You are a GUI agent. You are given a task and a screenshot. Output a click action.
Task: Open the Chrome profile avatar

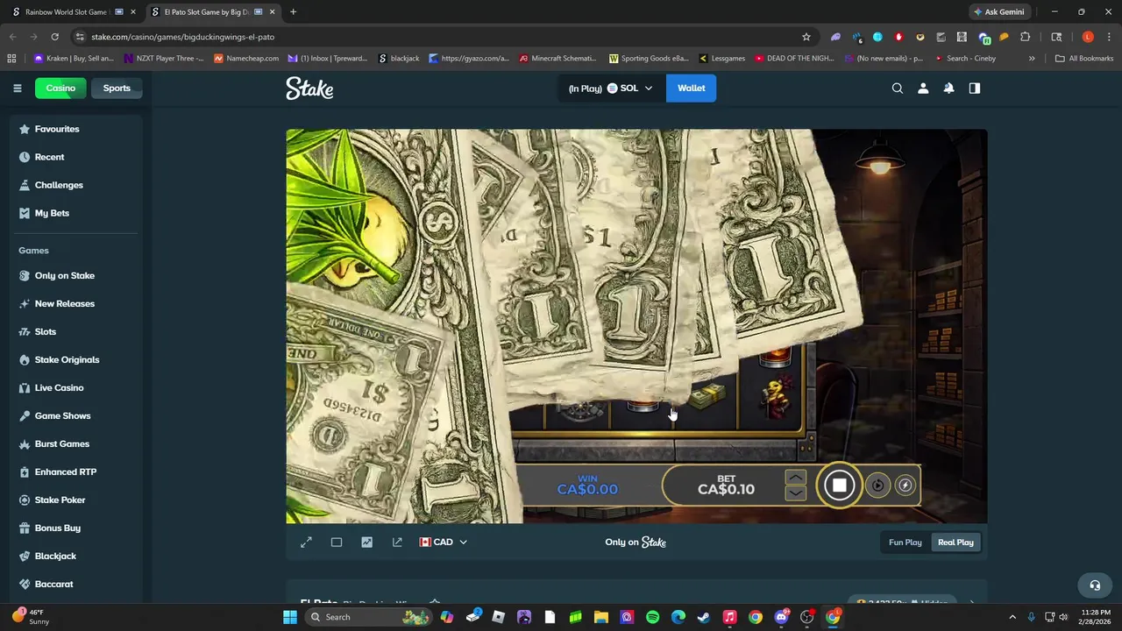[1088, 37]
